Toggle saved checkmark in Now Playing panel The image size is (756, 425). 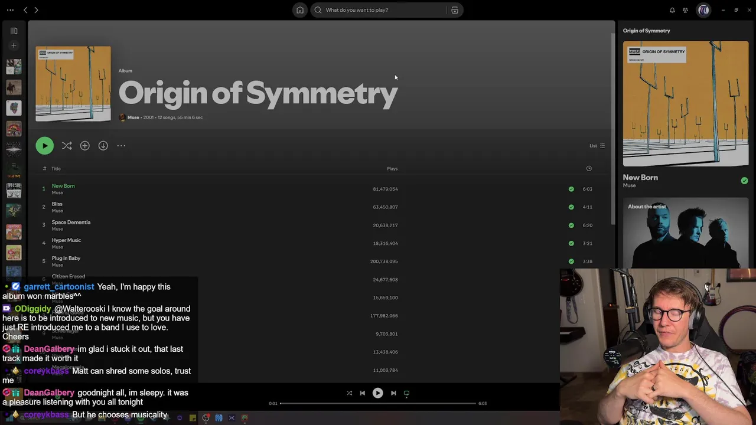(x=744, y=181)
